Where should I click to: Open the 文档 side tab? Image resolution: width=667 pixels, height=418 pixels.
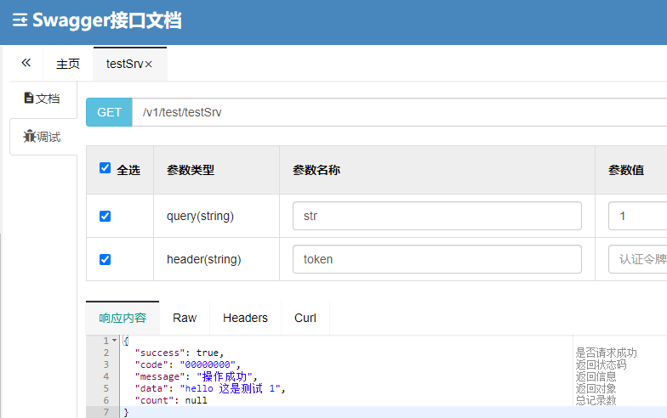(x=42, y=99)
